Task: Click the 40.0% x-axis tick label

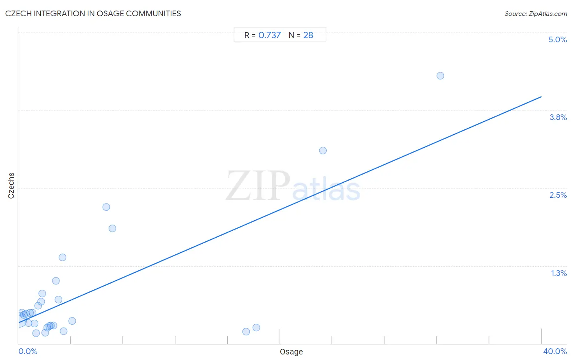Action: click(x=555, y=351)
